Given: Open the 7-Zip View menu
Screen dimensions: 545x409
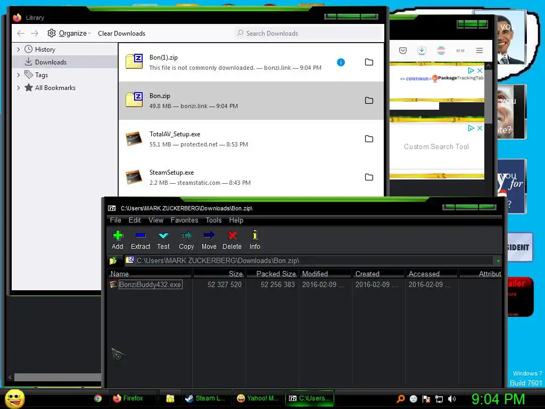Looking at the screenshot, I should (x=156, y=220).
